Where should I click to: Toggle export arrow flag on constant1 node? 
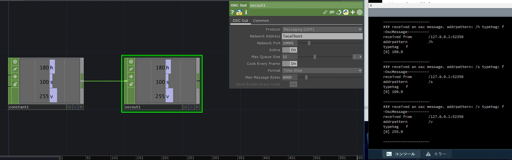click(15, 77)
